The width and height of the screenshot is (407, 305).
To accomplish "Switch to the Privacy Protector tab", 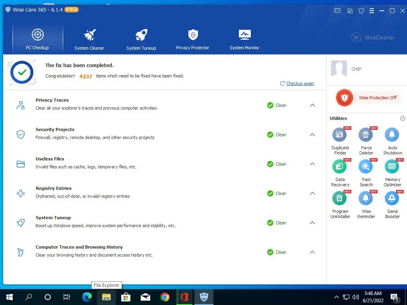I will [193, 39].
